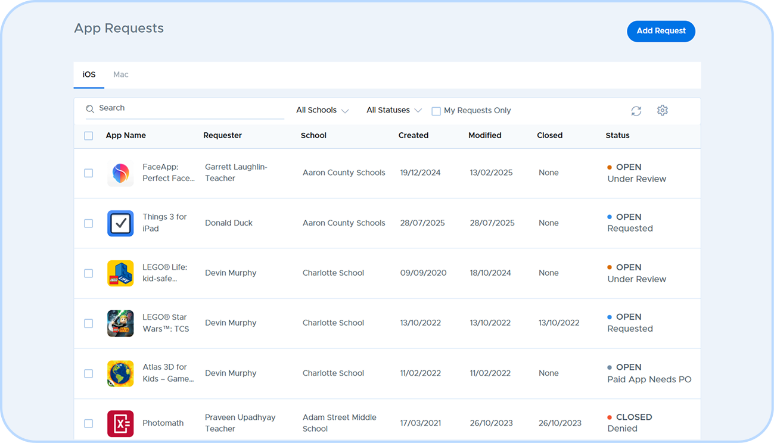Click created date 09/09/2020
This screenshot has width=774, height=443.
coord(423,273)
